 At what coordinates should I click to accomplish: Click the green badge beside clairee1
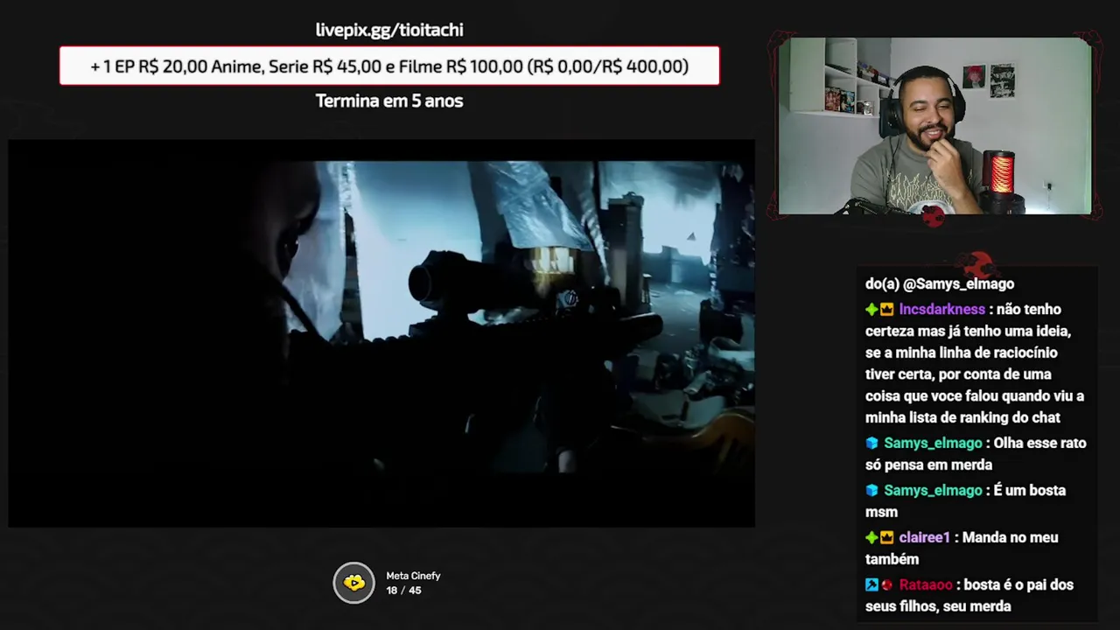point(871,538)
